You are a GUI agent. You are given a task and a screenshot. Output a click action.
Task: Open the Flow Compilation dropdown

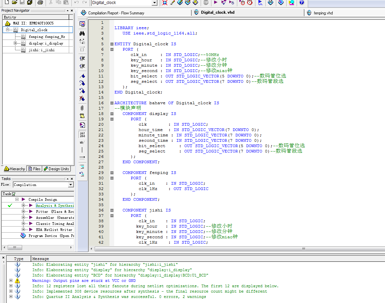pos(70,185)
